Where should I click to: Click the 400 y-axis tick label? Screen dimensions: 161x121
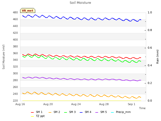tap(15, 40)
